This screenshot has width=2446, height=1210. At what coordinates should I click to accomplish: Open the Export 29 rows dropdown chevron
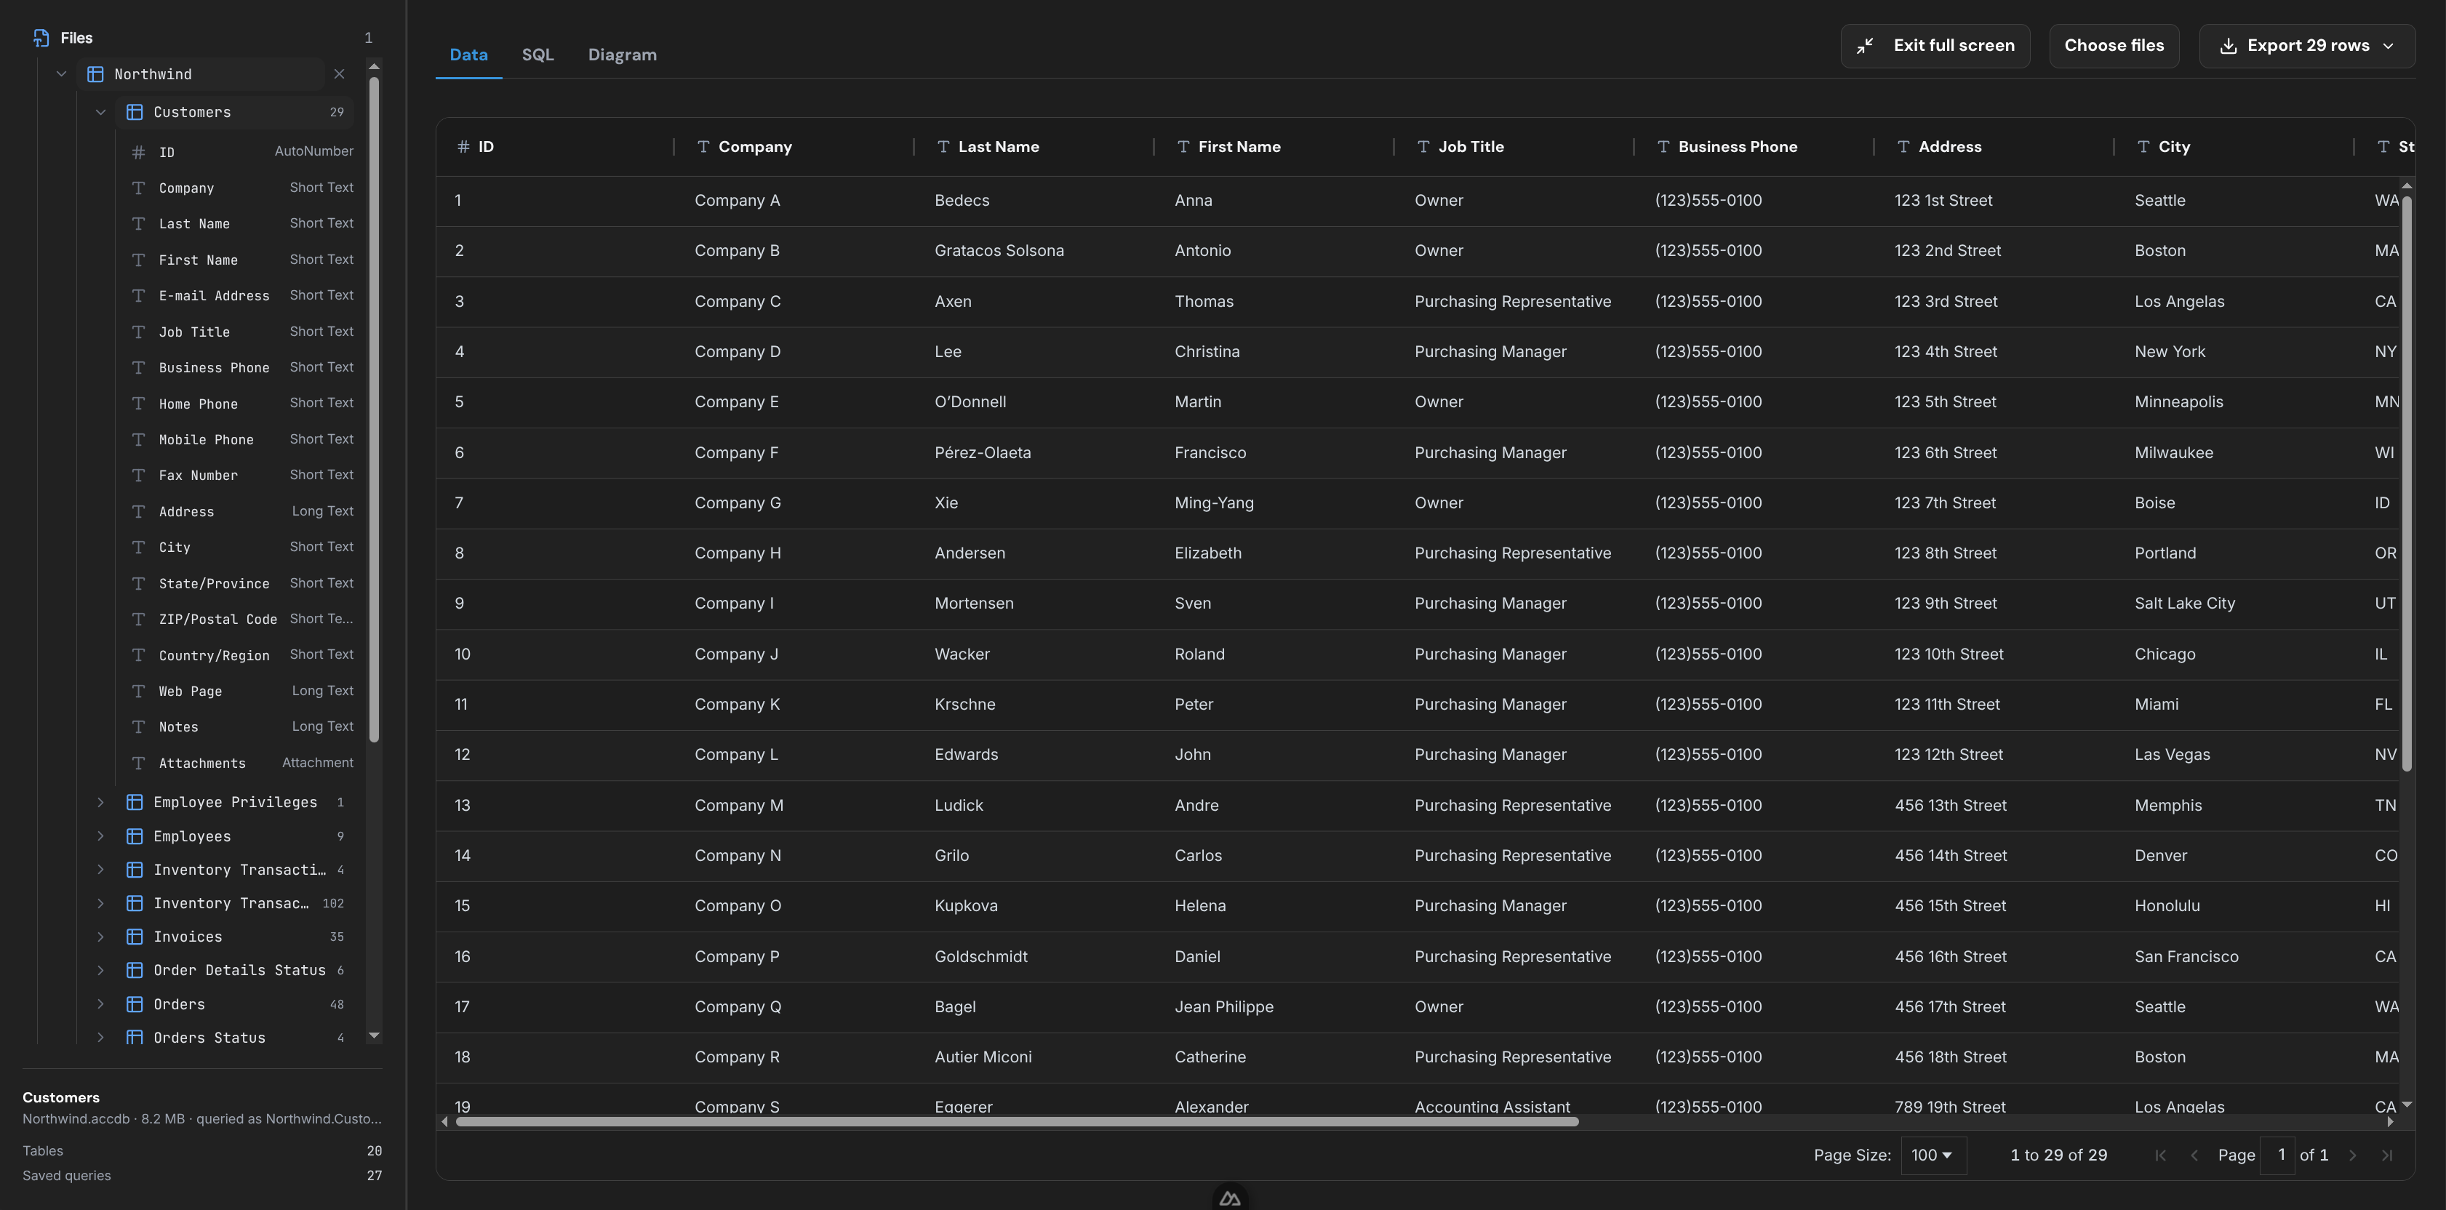2388,46
